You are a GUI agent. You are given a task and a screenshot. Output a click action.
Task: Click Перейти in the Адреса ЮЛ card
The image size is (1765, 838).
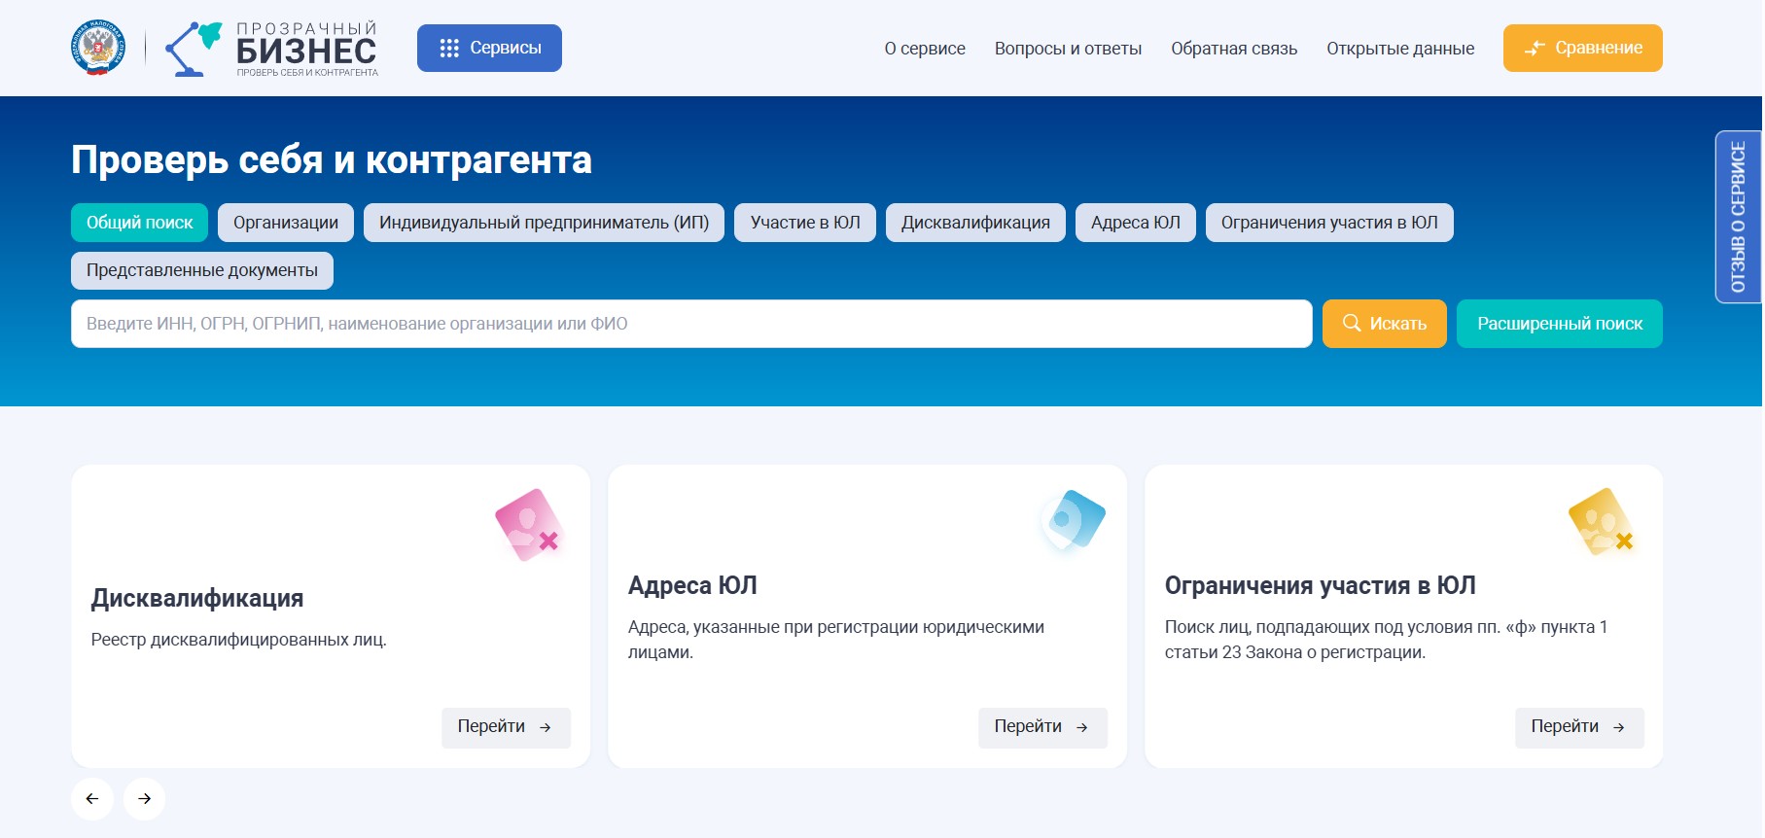pos(1042,727)
